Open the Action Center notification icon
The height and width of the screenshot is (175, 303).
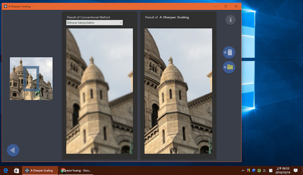point(295,170)
